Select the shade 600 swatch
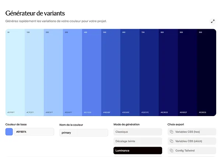This screenshot has height=157, width=221. tap(130, 73)
